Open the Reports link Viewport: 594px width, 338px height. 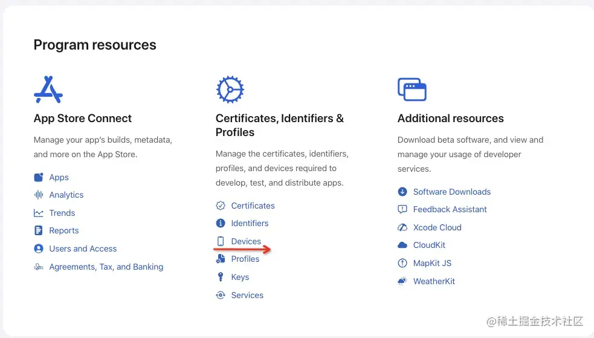[x=64, y=230]
